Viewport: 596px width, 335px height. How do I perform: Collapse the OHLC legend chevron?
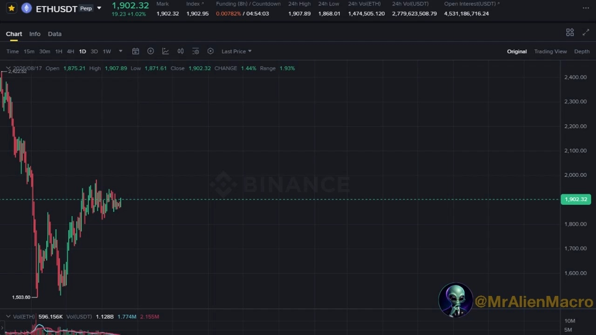click(8, 68)
